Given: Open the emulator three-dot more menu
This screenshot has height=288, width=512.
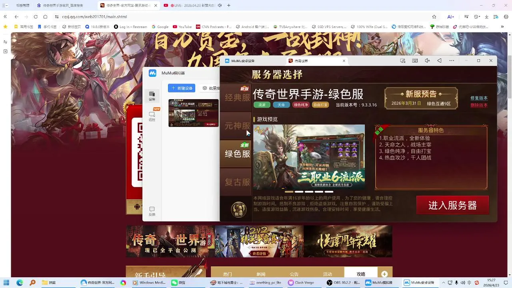Looking at the screenshot, I should [x=452, y=61].
